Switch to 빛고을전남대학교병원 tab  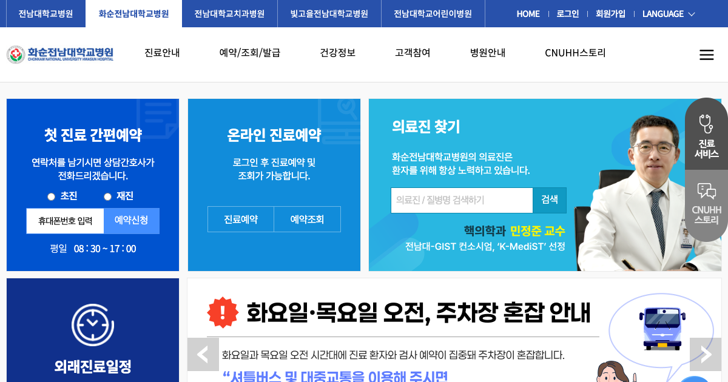click(329, 14)
